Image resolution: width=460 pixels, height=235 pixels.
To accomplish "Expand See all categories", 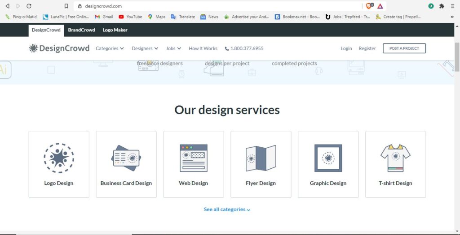I will click(227, 209).
